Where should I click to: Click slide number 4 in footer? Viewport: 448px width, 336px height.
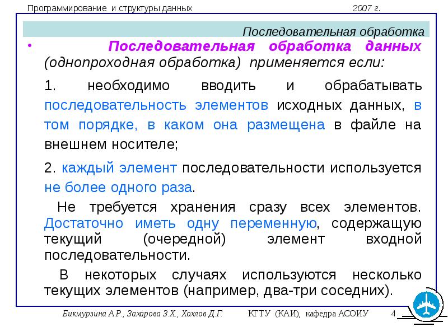pos(393,313)
